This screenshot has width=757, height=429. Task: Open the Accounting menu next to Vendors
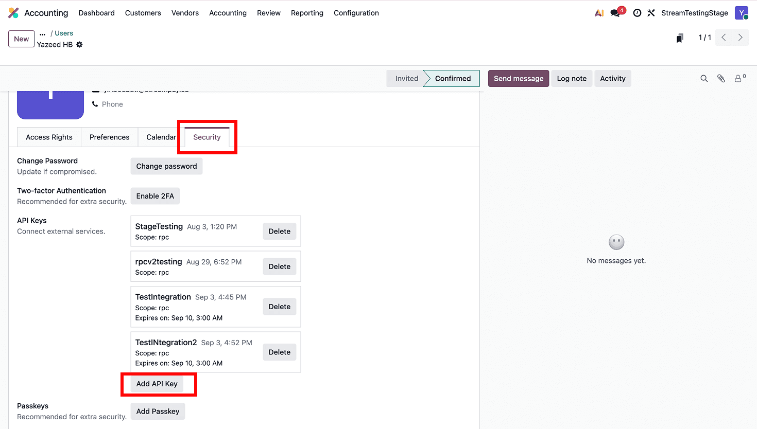click(x=228, y=13)
